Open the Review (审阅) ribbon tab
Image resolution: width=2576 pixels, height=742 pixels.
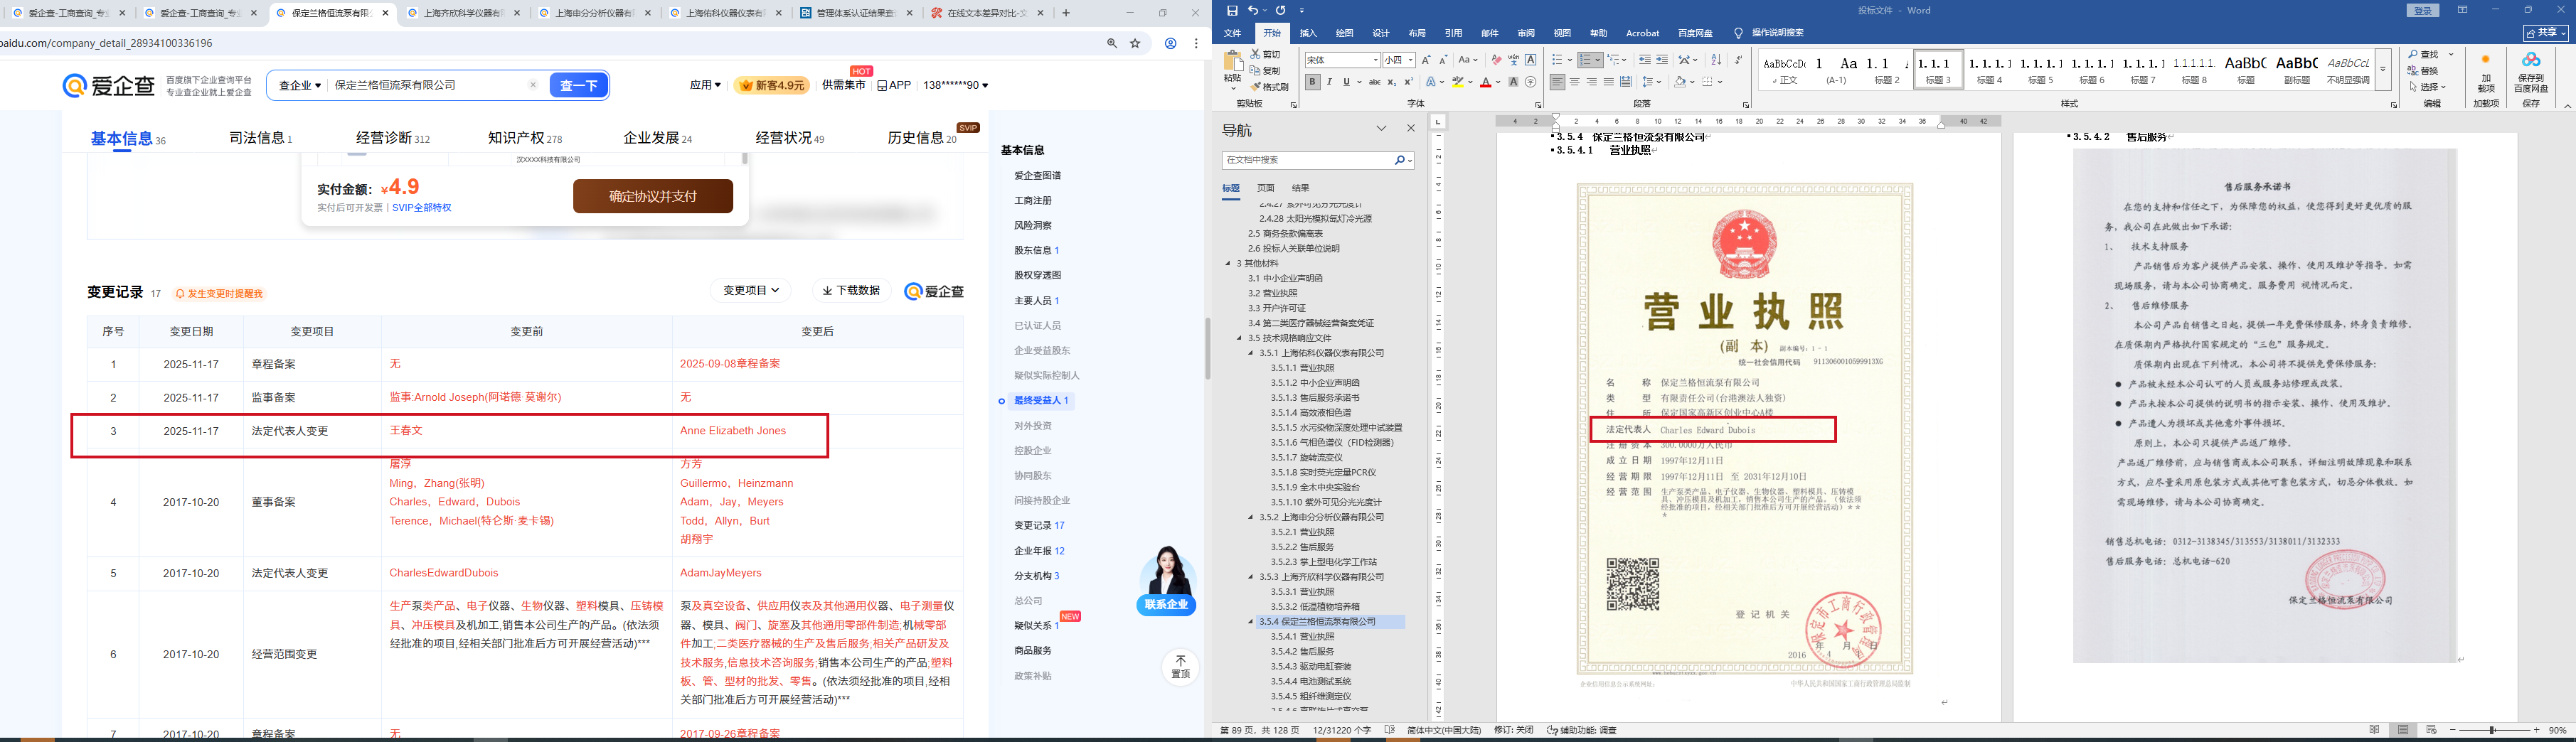coord(1526,33)
